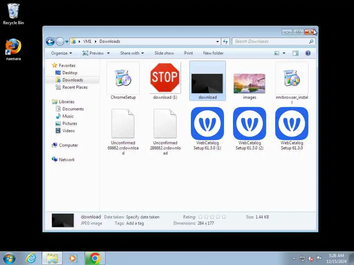354x265 pixels.
Task: Open the Organize menu
Action: point(62,53)
